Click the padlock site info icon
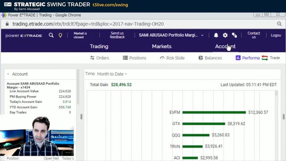This screenshot has height=161, width=286. (x=7, y=24)
